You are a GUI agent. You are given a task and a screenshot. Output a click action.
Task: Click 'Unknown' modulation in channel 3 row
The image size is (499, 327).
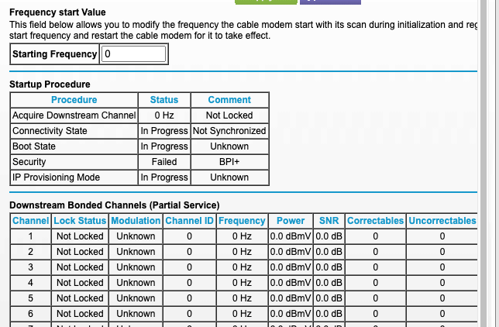[136, 267]
